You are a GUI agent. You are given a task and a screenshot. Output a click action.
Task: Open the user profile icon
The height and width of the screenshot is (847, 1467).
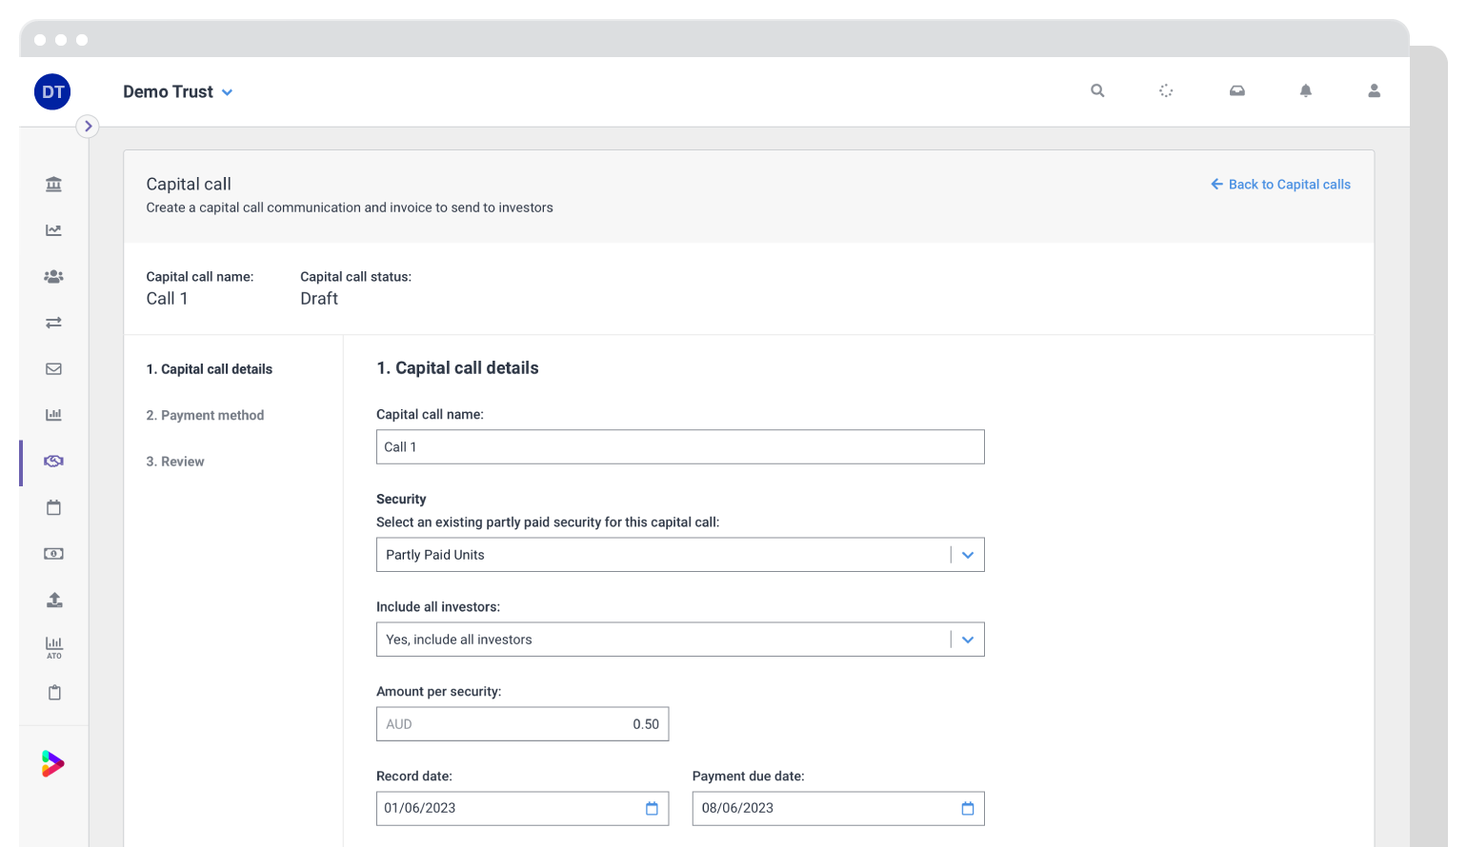tap(1374, 90)
